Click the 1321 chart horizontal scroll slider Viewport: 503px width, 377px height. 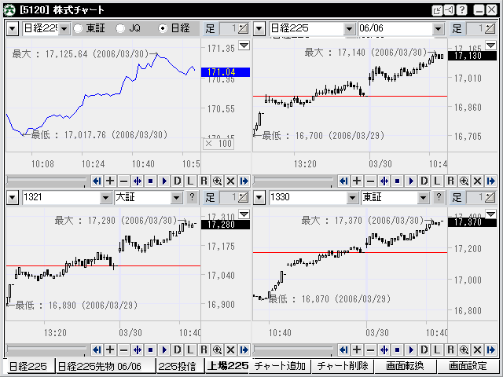(46, 350)
